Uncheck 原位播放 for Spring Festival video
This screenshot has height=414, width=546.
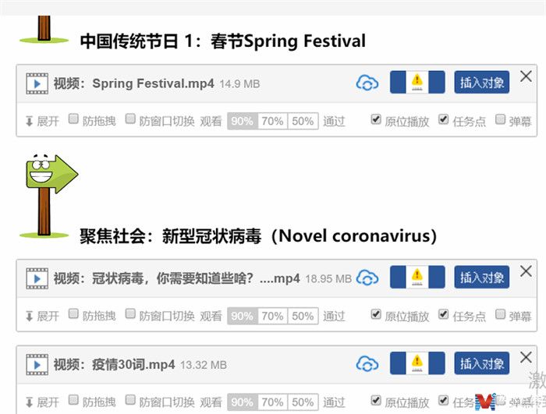pos(376,119)
